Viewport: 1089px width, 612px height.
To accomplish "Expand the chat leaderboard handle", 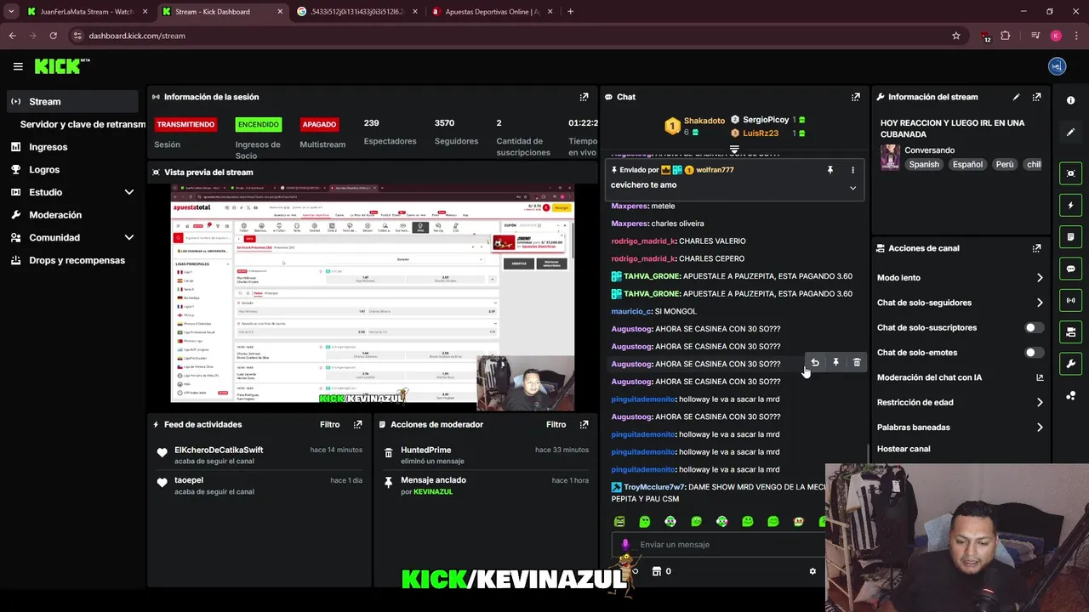I will tap(734, 149).
